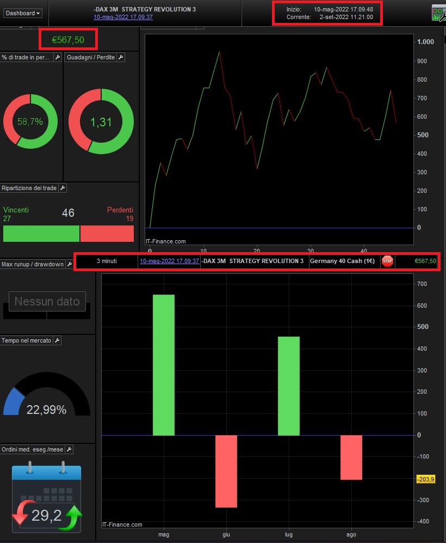Click the Germany 40 Cash (1€) instrument cell
The image size is (446, 543).
tap(342, 261)
